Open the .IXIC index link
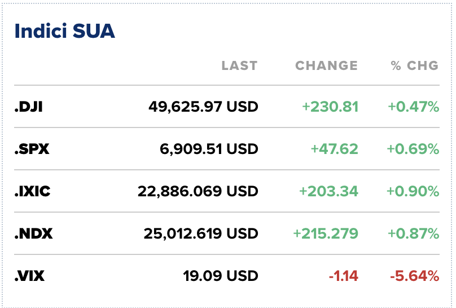Viewport: 456px width, 308px height. coord(32,191)
